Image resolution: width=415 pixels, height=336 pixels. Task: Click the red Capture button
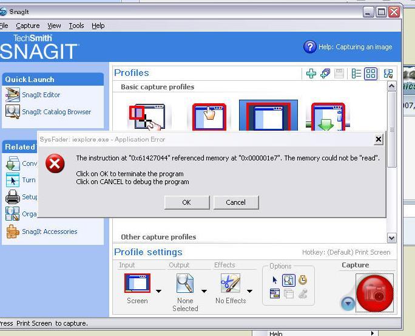375,293
